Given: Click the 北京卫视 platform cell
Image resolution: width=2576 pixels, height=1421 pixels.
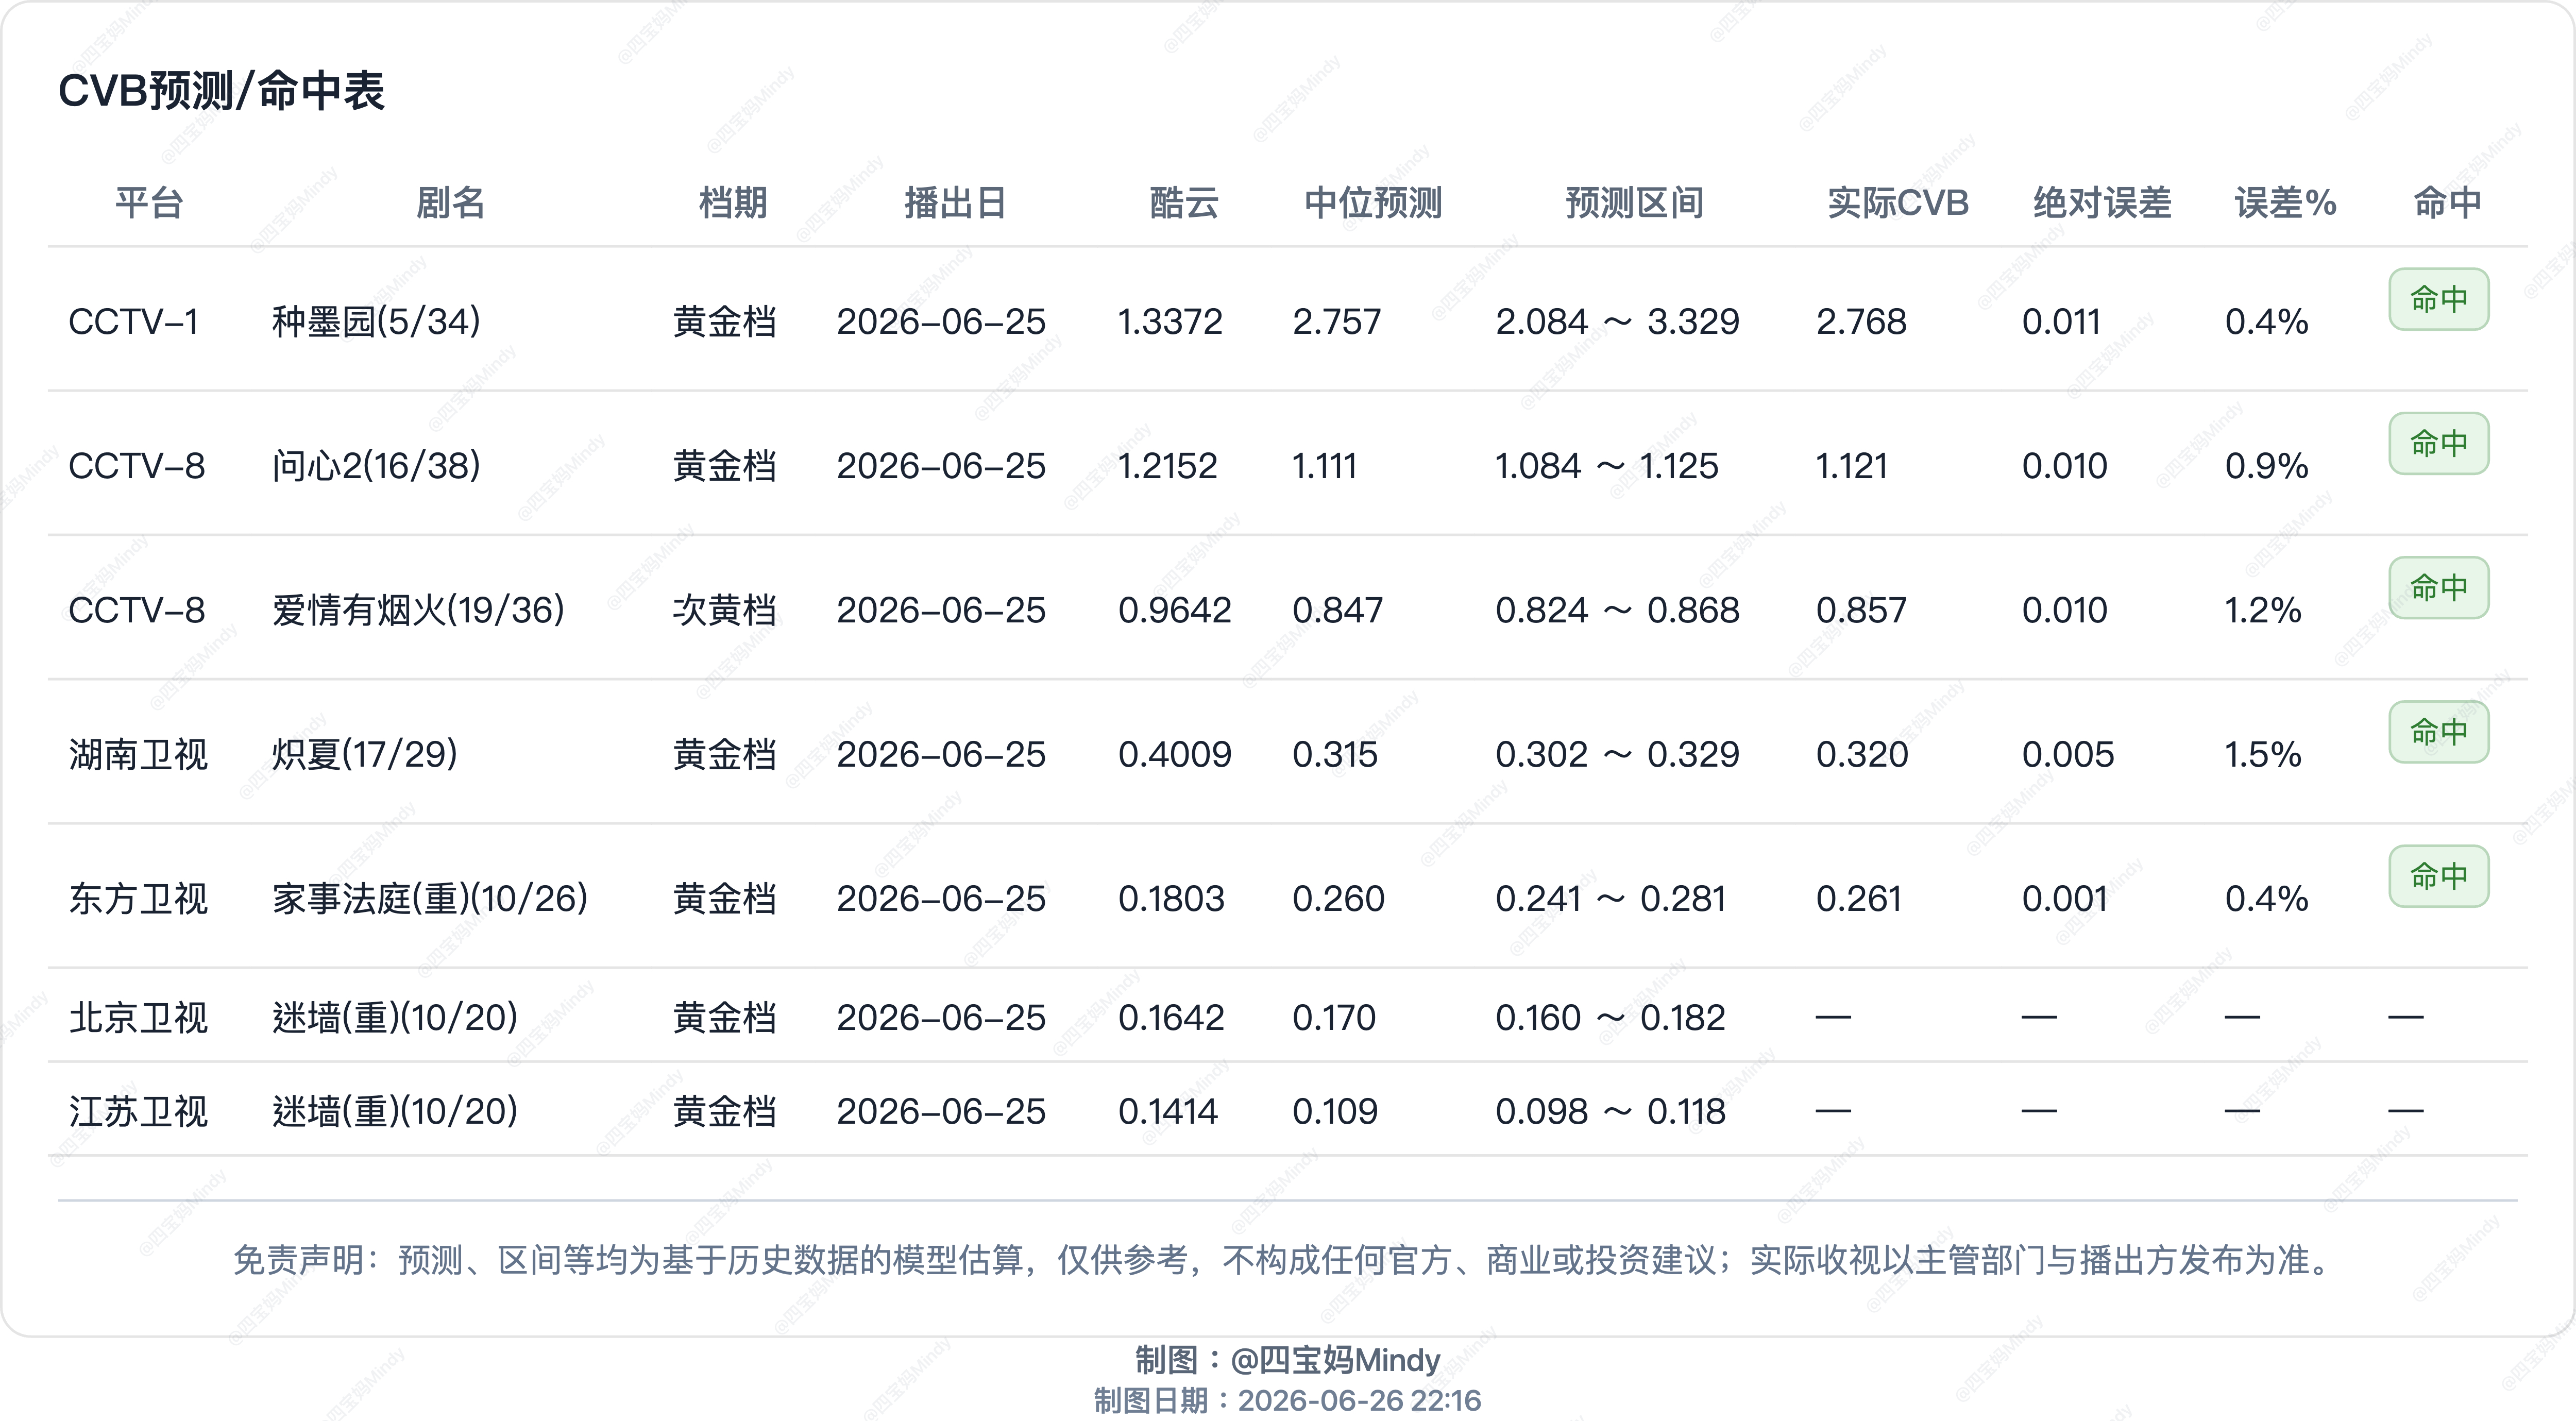Looking at the screenshot, I should coord(138,1018).
